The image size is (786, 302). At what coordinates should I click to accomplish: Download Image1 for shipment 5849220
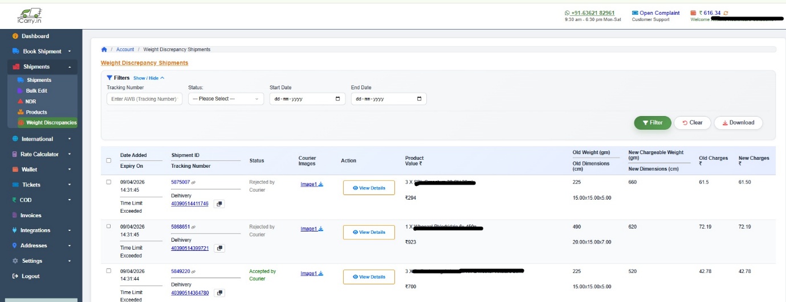(x=312, y=274)
